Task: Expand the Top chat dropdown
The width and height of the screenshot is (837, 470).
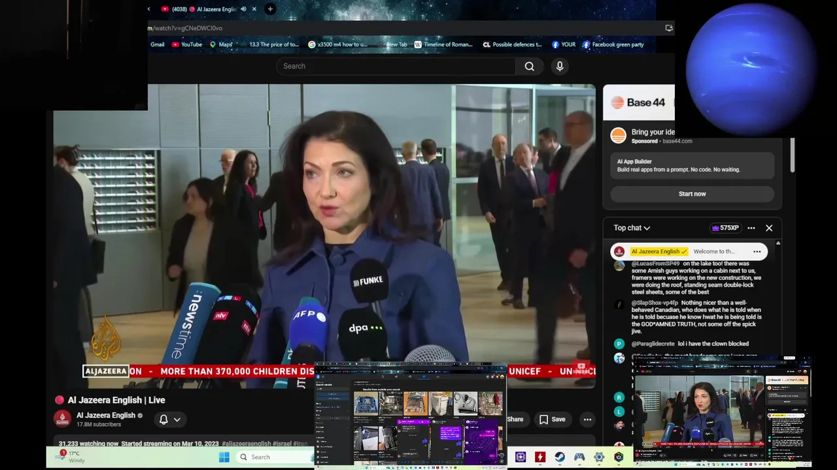Action: (x=632, y=228)
